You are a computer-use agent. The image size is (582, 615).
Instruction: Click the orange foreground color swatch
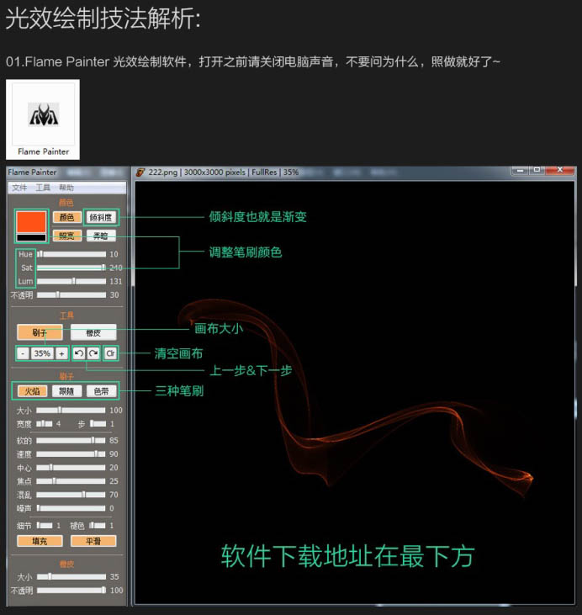31,221
